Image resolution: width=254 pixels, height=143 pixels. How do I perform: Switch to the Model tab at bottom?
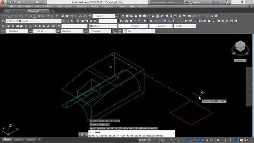click(7, 139)
